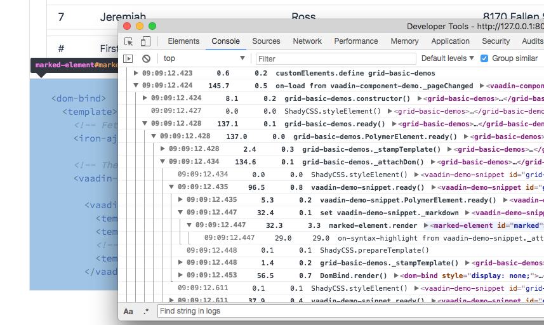Open the Performance tab
544x325 pixels.
click(x=356, y=41)
